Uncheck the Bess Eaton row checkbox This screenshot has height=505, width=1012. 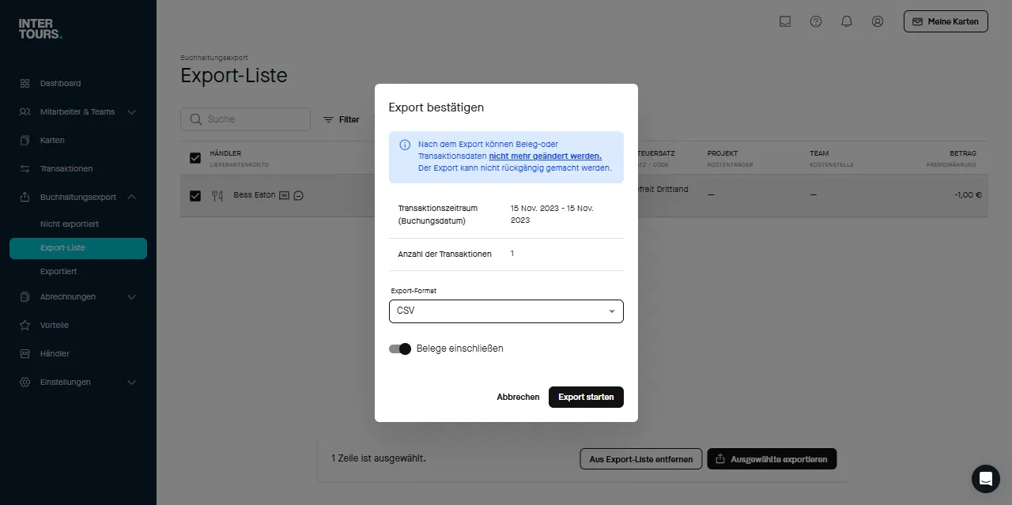(x=194, y=195)
